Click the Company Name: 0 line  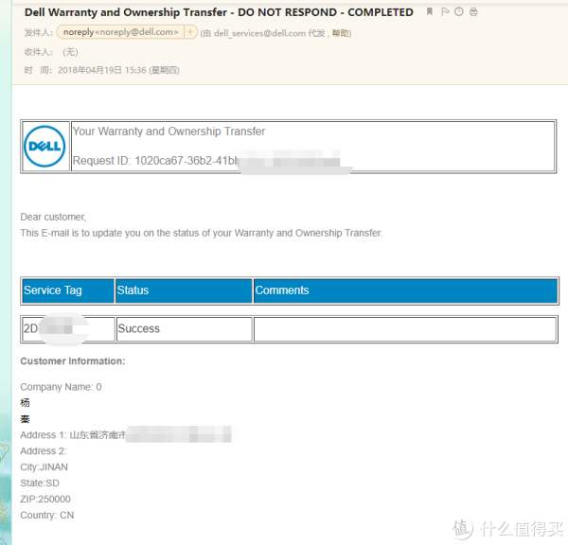(x=61, y=387)
